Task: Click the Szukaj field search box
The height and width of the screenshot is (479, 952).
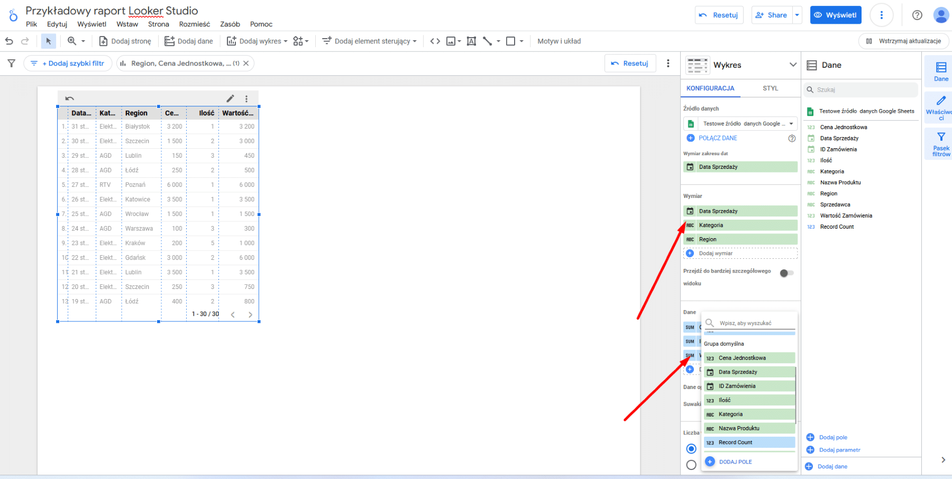Action: 861,89
